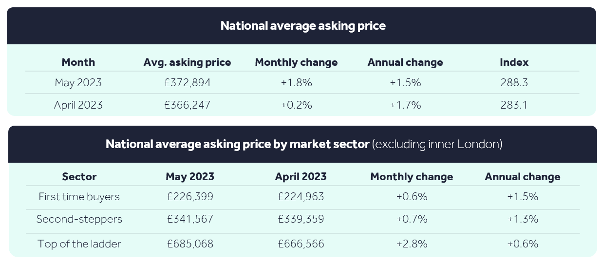Click the 288.3 index value

click(514, 83)
